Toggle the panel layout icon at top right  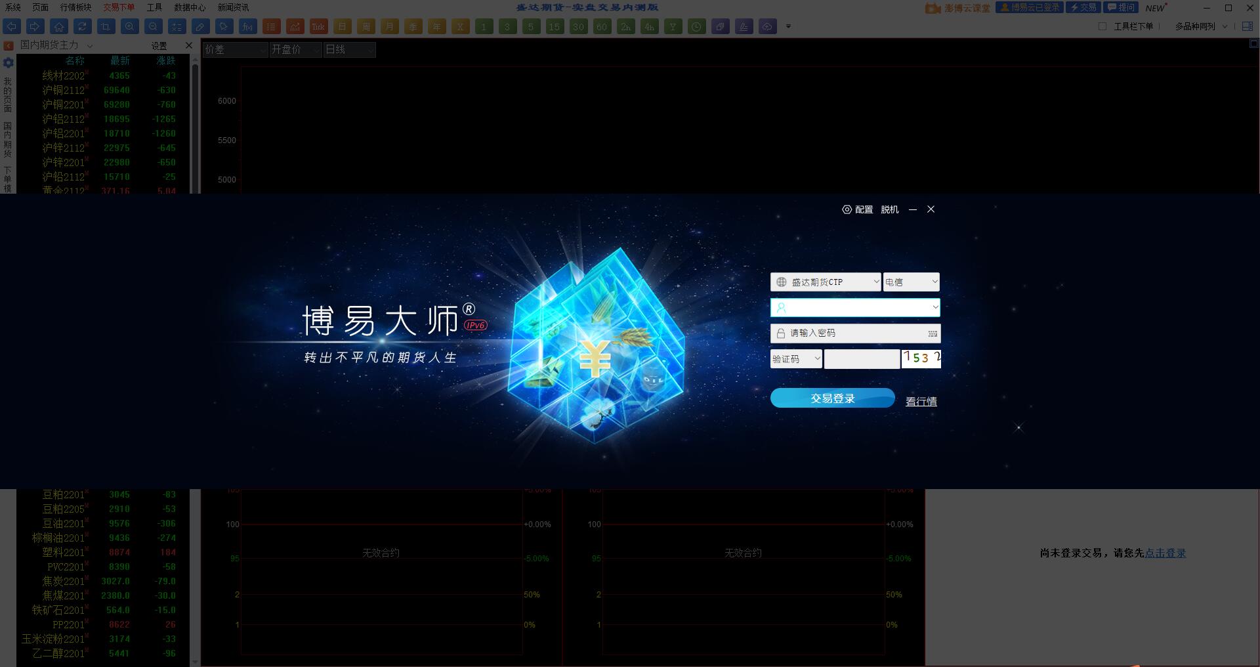point(1248,26)
